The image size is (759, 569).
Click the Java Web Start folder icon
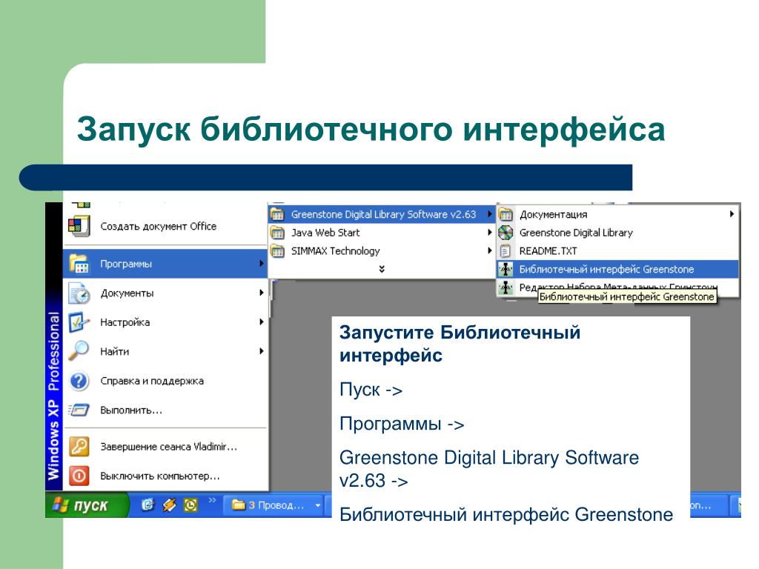pyautogui.click(x=277, y=233)
